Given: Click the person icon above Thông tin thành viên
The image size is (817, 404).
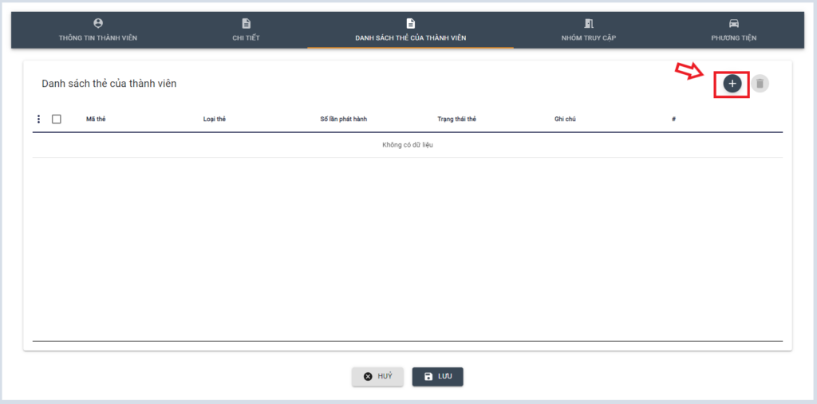Looking at the screenshot, I should [98, 23].
